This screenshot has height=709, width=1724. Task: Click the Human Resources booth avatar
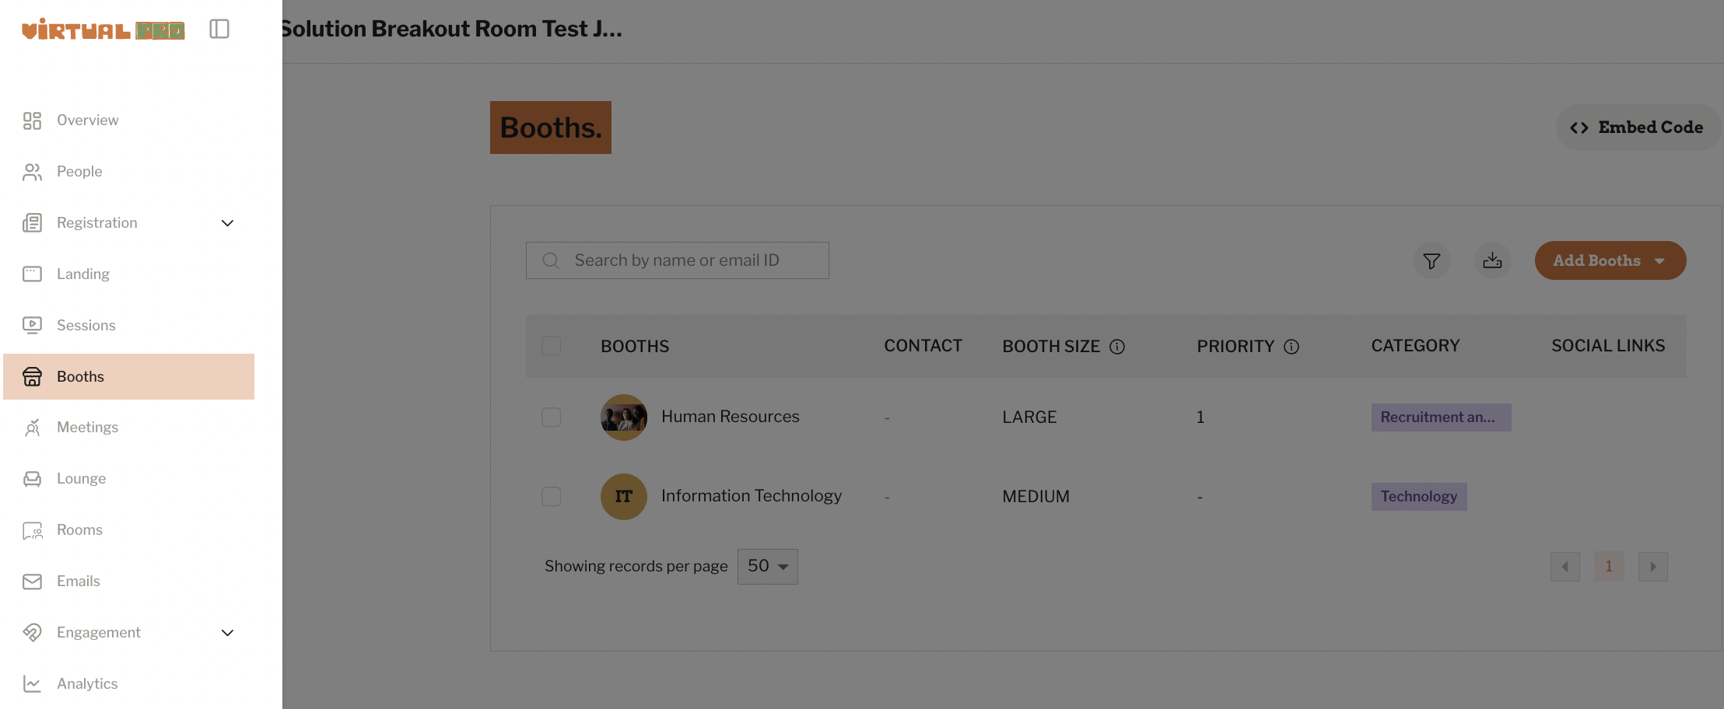coord(624,417)
